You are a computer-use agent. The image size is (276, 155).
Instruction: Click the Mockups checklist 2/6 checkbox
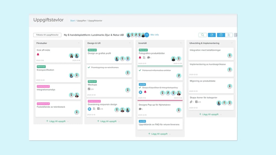[89, 89]
